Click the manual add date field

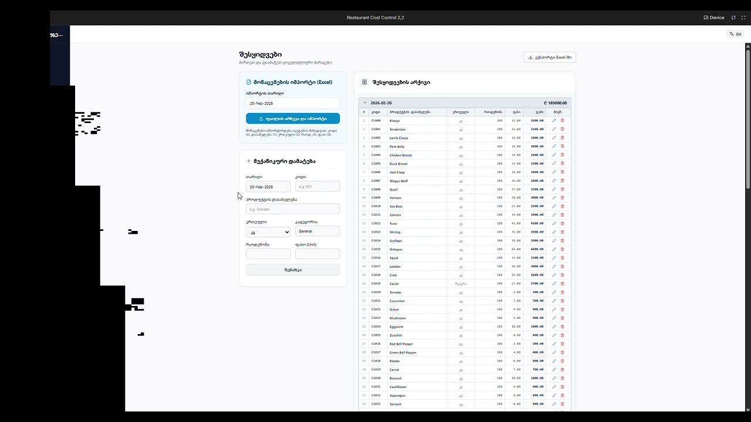tap(268, 187)
